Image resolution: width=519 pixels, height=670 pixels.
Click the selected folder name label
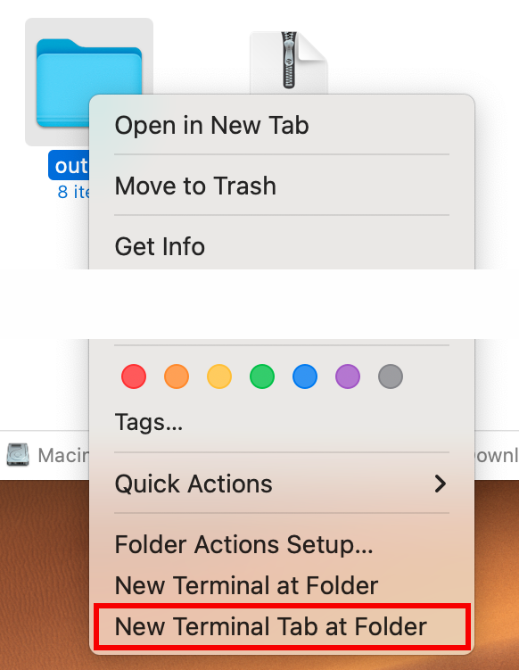coord(69,165)
